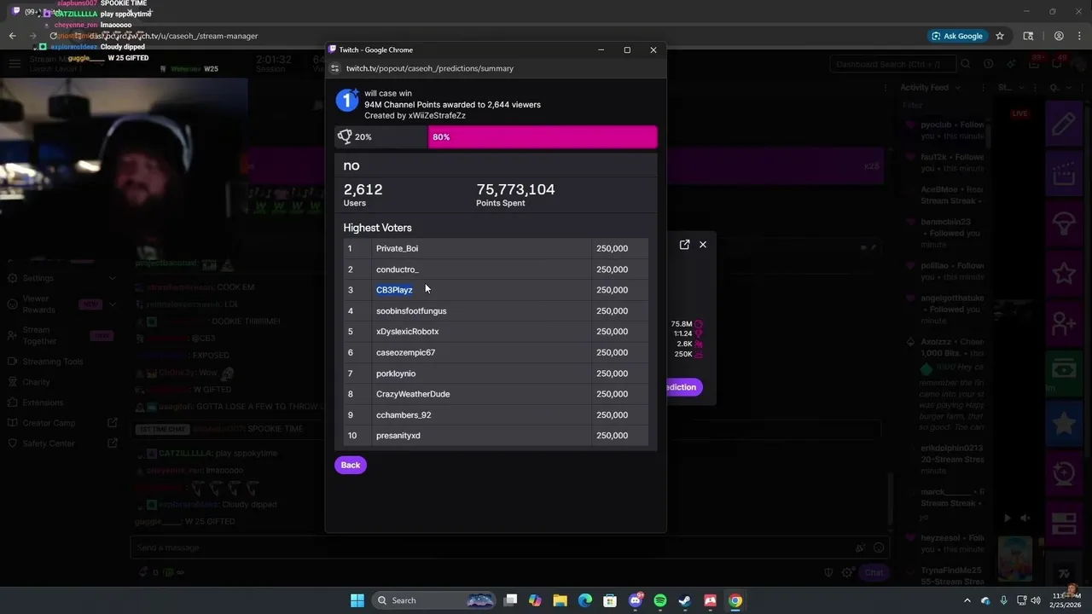Click the star quick action tile

[x=1064, y=274]
